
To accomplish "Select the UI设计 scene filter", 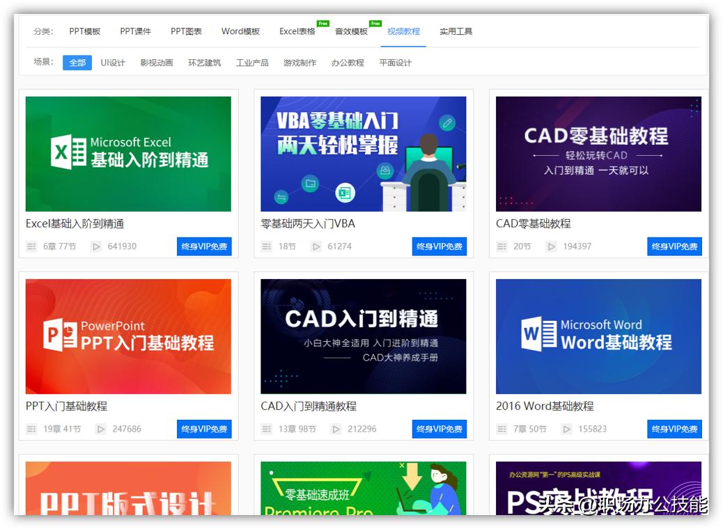I will coord(113,62).
